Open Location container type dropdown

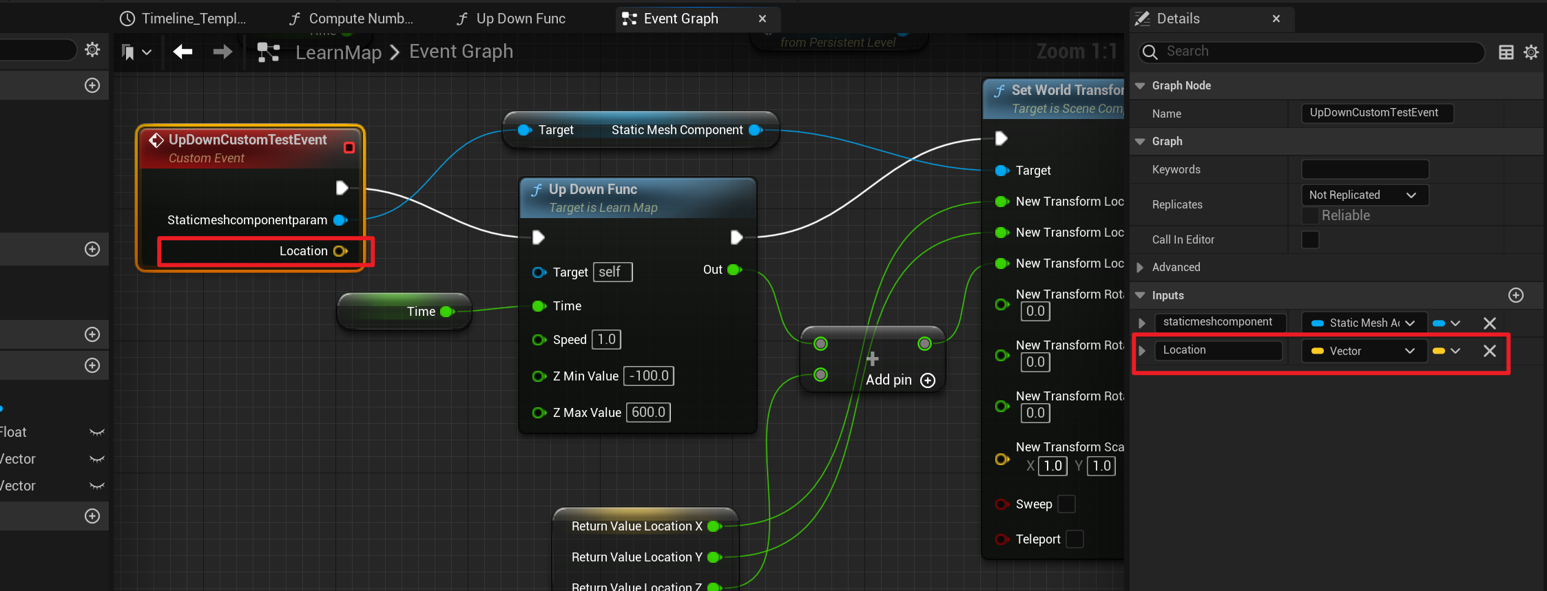(1446, 352)
